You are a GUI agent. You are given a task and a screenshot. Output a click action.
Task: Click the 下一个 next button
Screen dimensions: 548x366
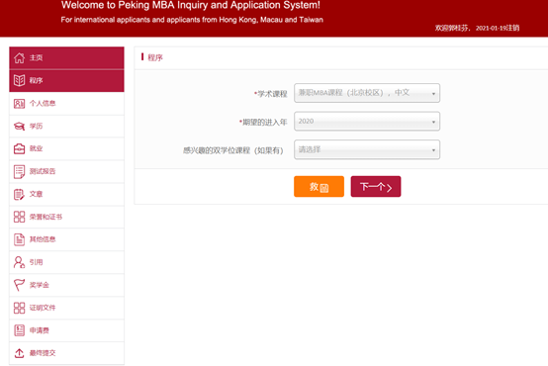(x=376, y=187)
